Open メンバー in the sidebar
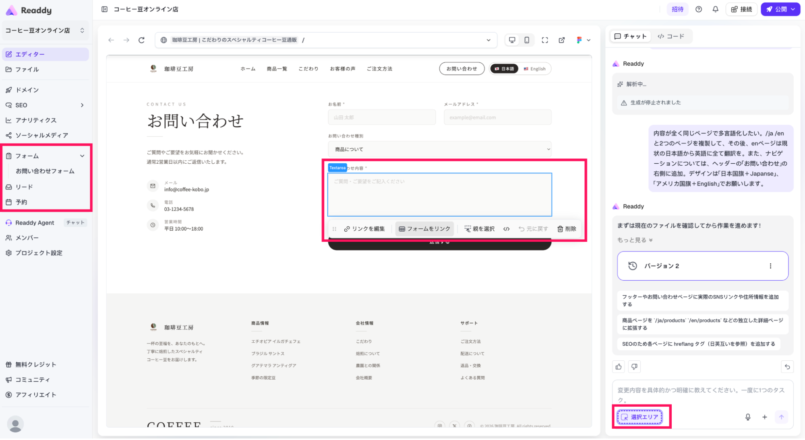This screenshot has height=440, width=805. (45, 238)
